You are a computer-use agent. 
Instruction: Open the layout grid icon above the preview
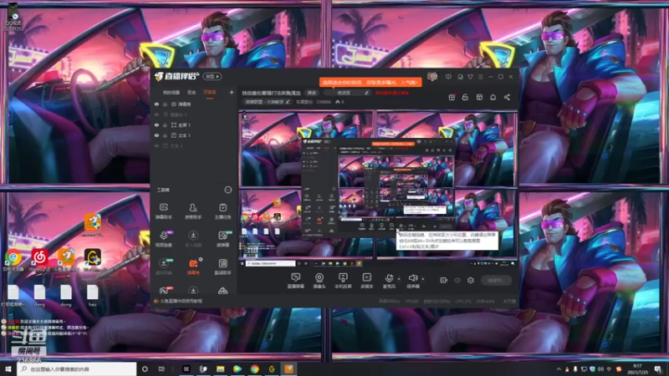[x=479, y=97]
